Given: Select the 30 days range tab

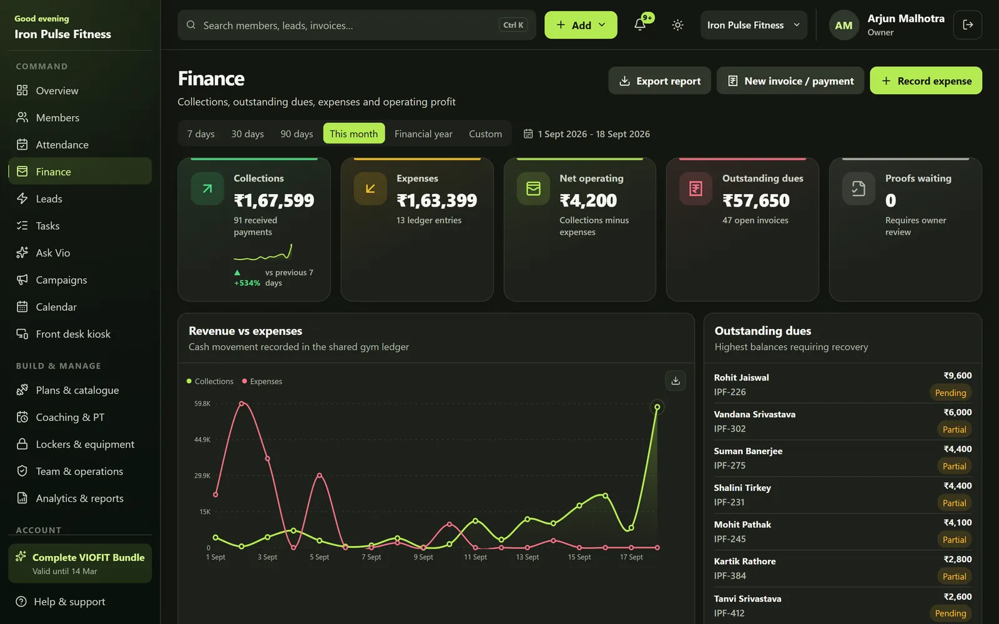Looking at the screenshot, I should (x=247, y=134).
